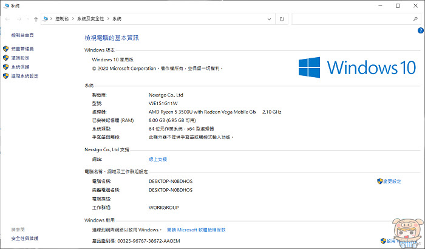Open 線上支援 website link
Image resolution: width=425 pixels, height=249 pixels.
[x=158, y=159]
